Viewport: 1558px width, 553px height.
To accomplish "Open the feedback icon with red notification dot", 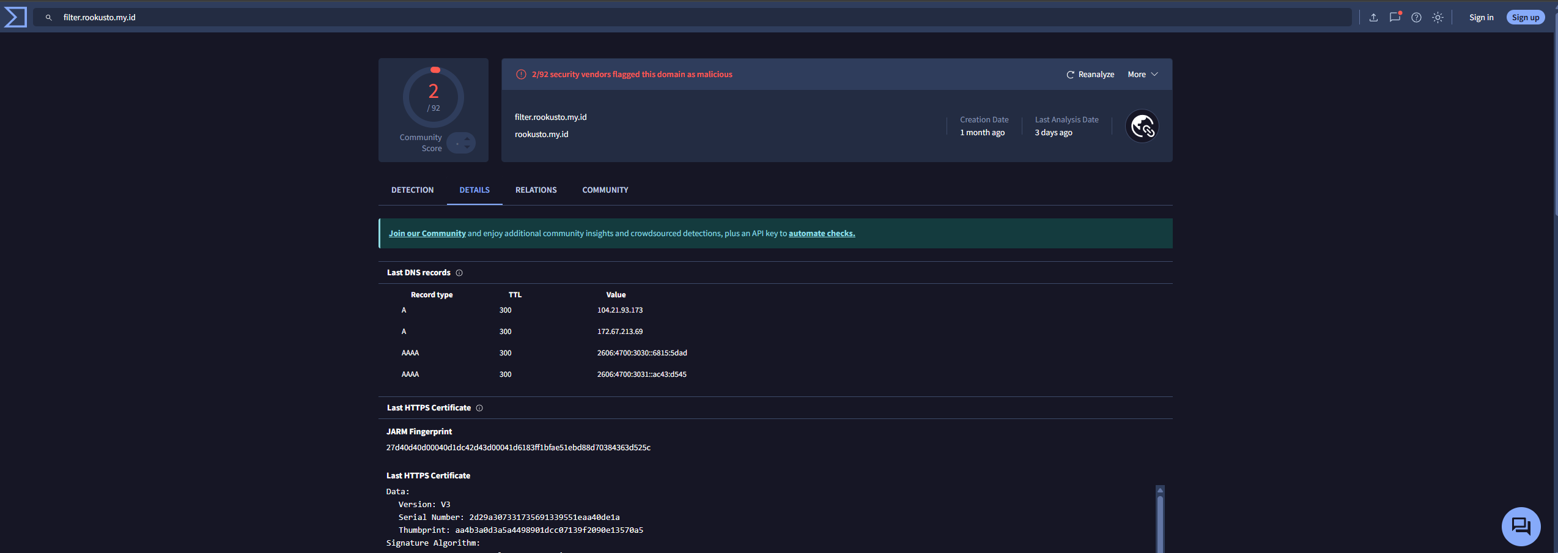I will pyautogui.click(x=1394, y=17).
